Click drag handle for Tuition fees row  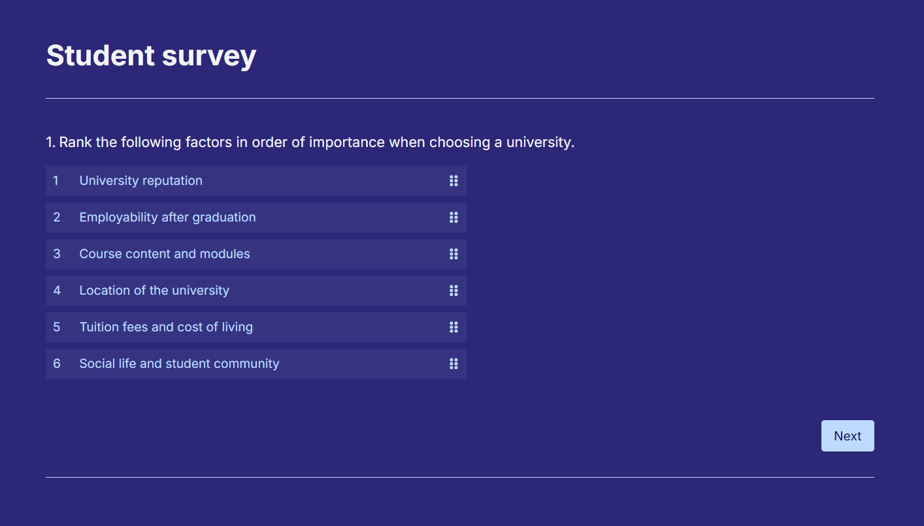tap(454, 327)
